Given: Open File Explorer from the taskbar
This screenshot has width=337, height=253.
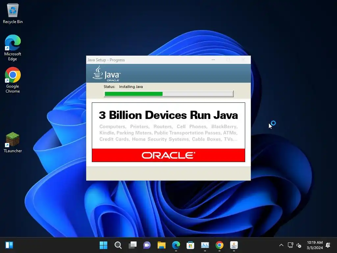Looking at the screenshot, I should [x=161, y=245].
